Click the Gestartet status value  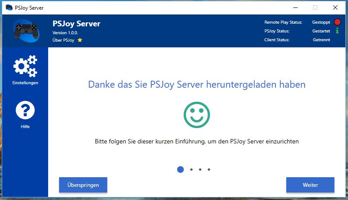click(321, 31)
